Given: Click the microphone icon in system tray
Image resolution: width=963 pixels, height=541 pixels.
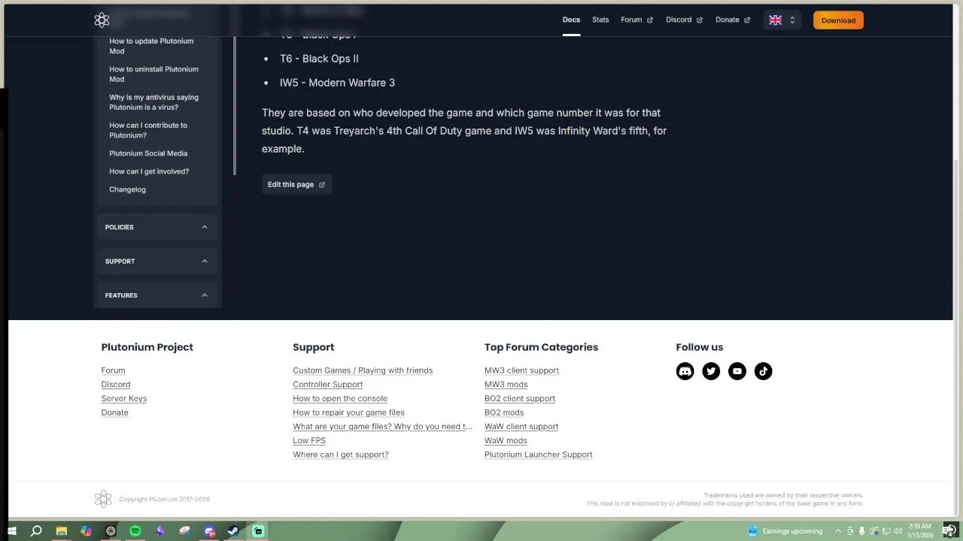Looking at the screenshot, I should pos(863,531).
